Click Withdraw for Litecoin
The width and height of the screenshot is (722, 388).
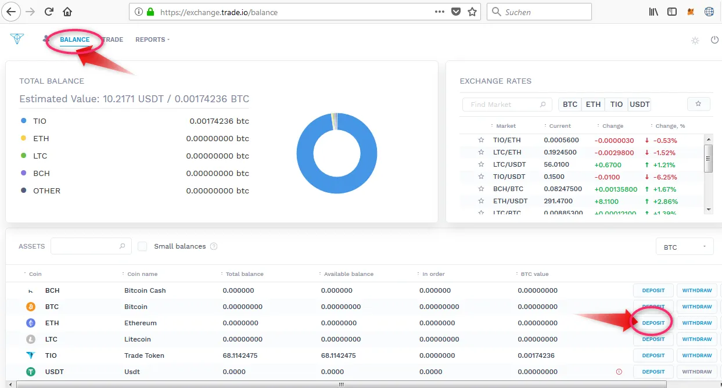[697, 339]
